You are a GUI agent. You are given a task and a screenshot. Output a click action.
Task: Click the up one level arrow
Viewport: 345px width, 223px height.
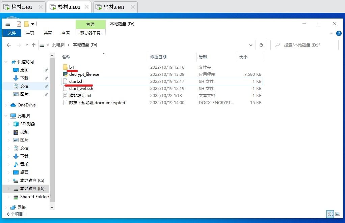point(34,45)
